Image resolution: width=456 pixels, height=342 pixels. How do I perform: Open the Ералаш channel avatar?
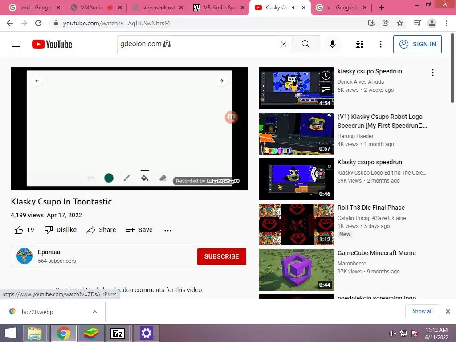[x=24, y=256]
